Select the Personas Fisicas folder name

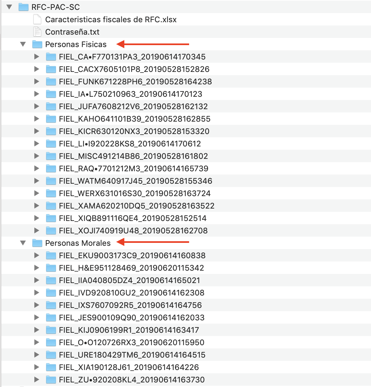pos(76,44)
